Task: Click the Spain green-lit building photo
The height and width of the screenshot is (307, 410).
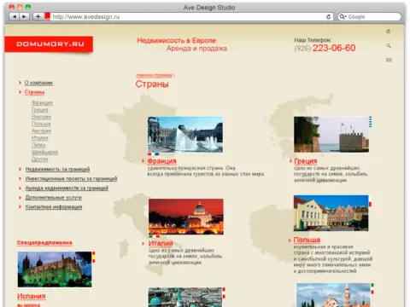Action: point(55,269)
